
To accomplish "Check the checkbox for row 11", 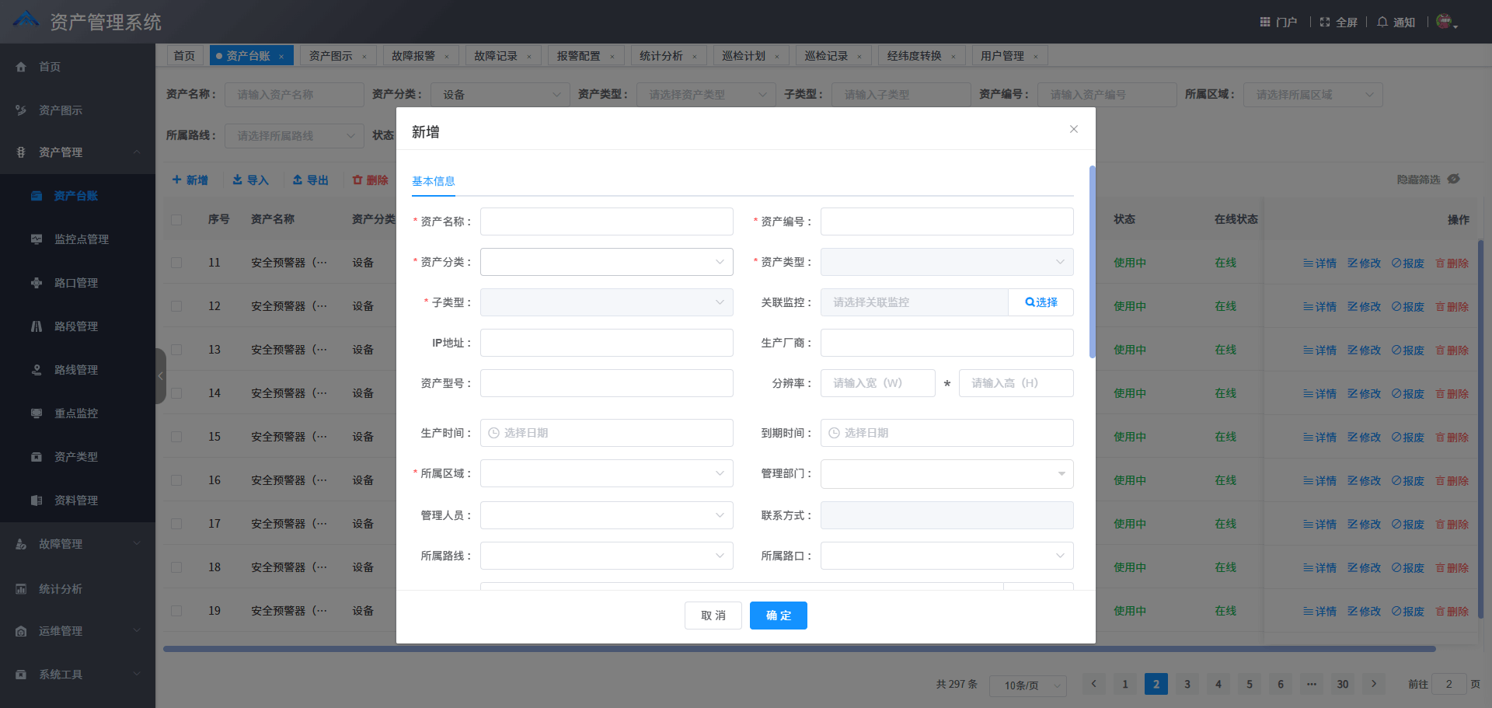I will coord(176,262).
